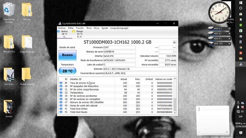
Task: Click SR.R (M:) drive in gadget
Action: 219,44
